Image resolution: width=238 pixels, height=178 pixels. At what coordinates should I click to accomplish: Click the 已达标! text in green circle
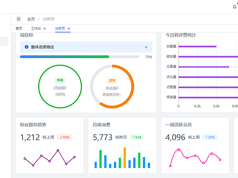[60, 88]
